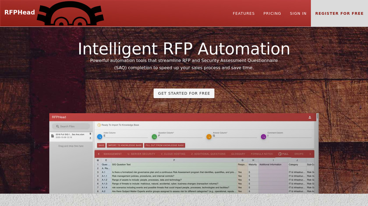Click the document icon beside 2018 Full SIG
The image size is (368, 206).
click(53, 136)
